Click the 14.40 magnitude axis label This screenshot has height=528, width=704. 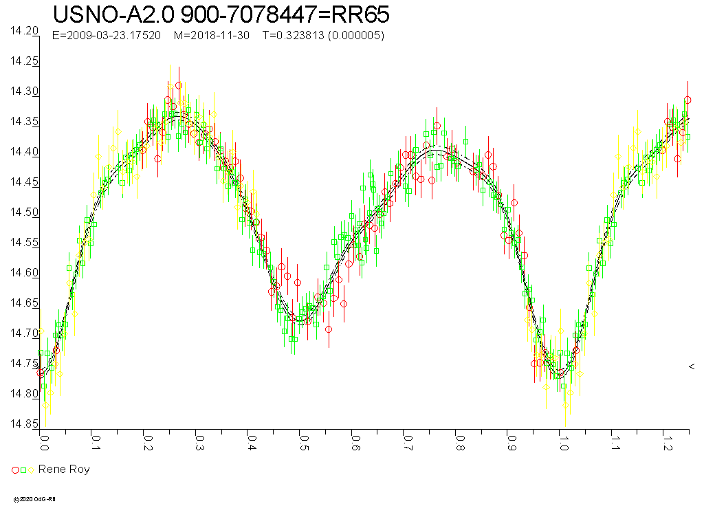point(25,152)
